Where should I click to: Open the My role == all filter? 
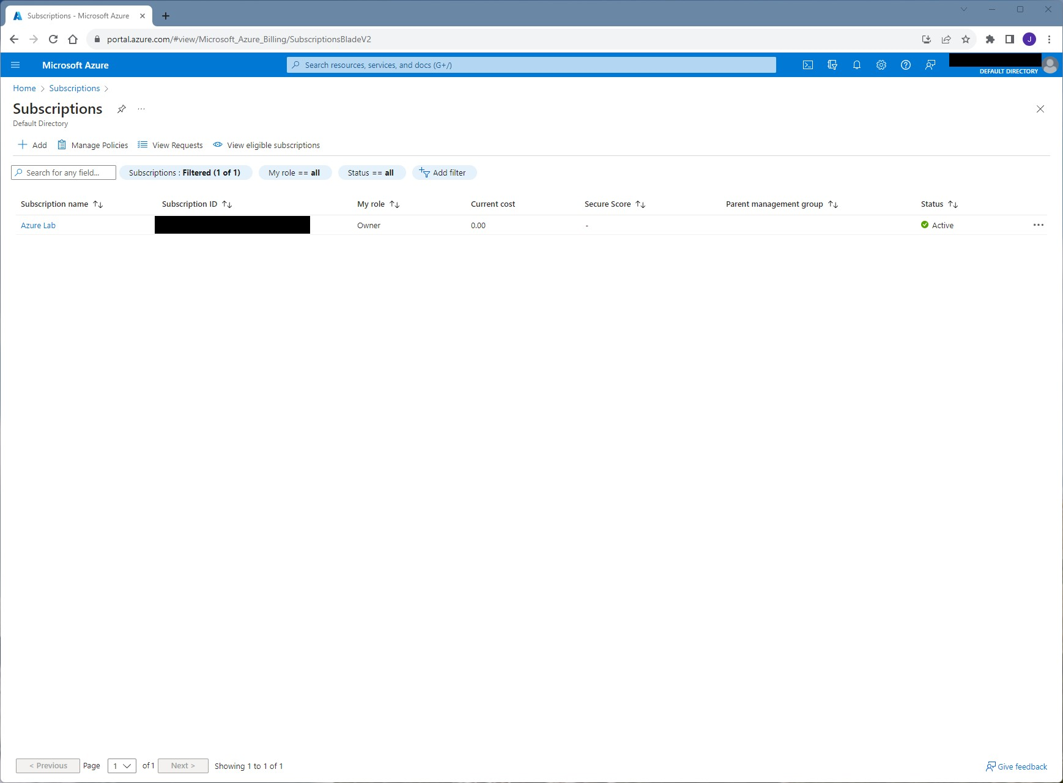tap(294, 173)
